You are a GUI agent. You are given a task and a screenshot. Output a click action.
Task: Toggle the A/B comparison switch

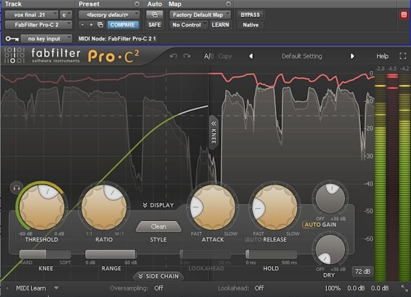(x=209, y=56)
